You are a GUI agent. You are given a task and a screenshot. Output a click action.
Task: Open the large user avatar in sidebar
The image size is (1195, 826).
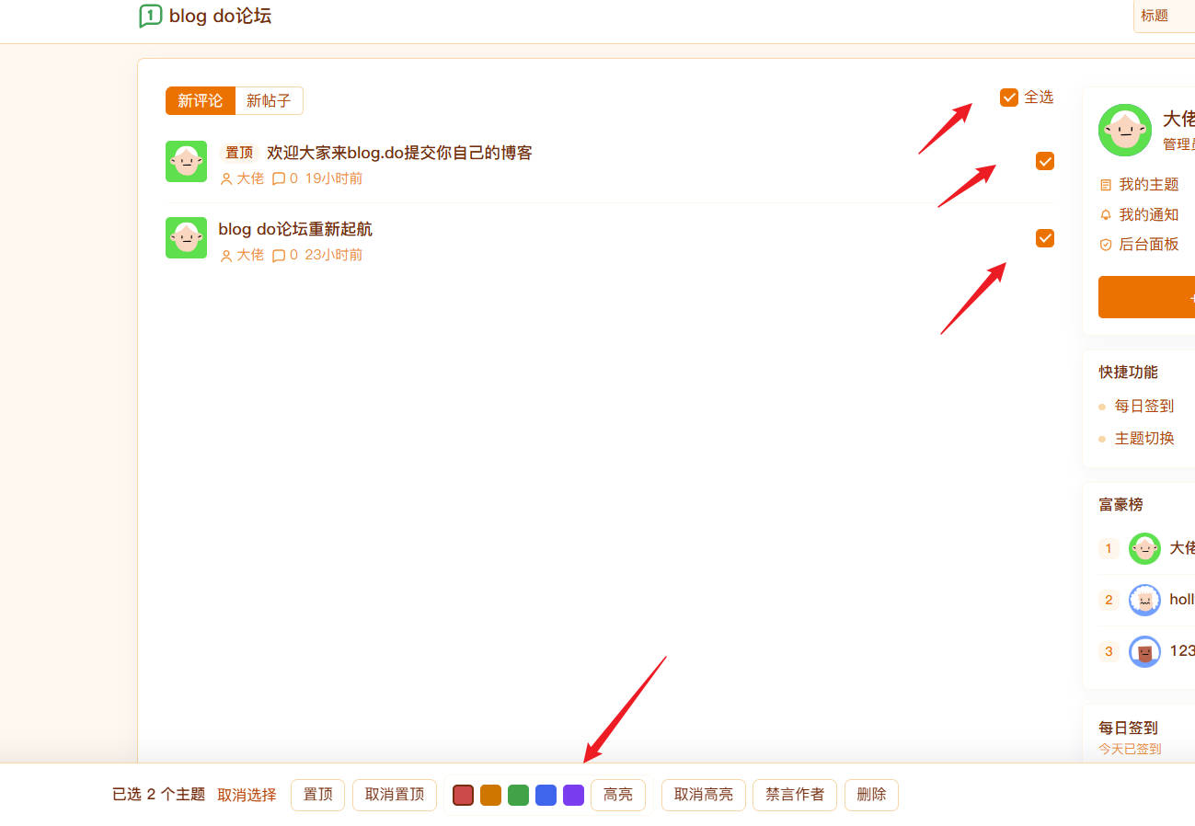1125,130
